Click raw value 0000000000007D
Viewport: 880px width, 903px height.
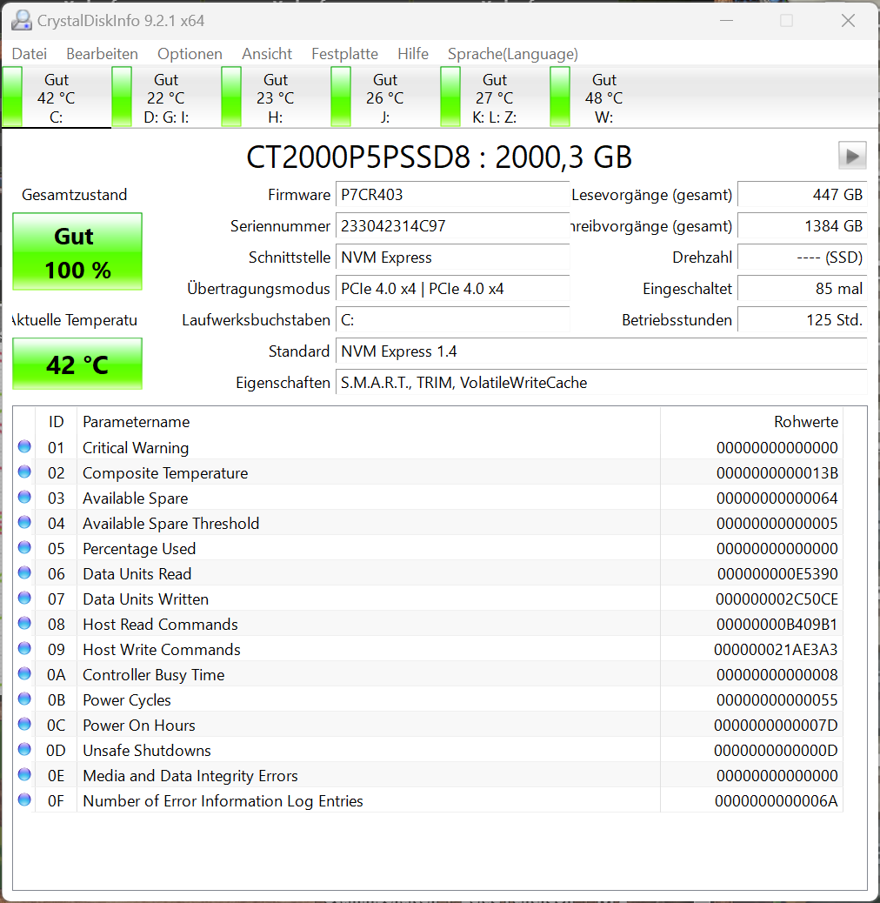(x=776, y=725)
